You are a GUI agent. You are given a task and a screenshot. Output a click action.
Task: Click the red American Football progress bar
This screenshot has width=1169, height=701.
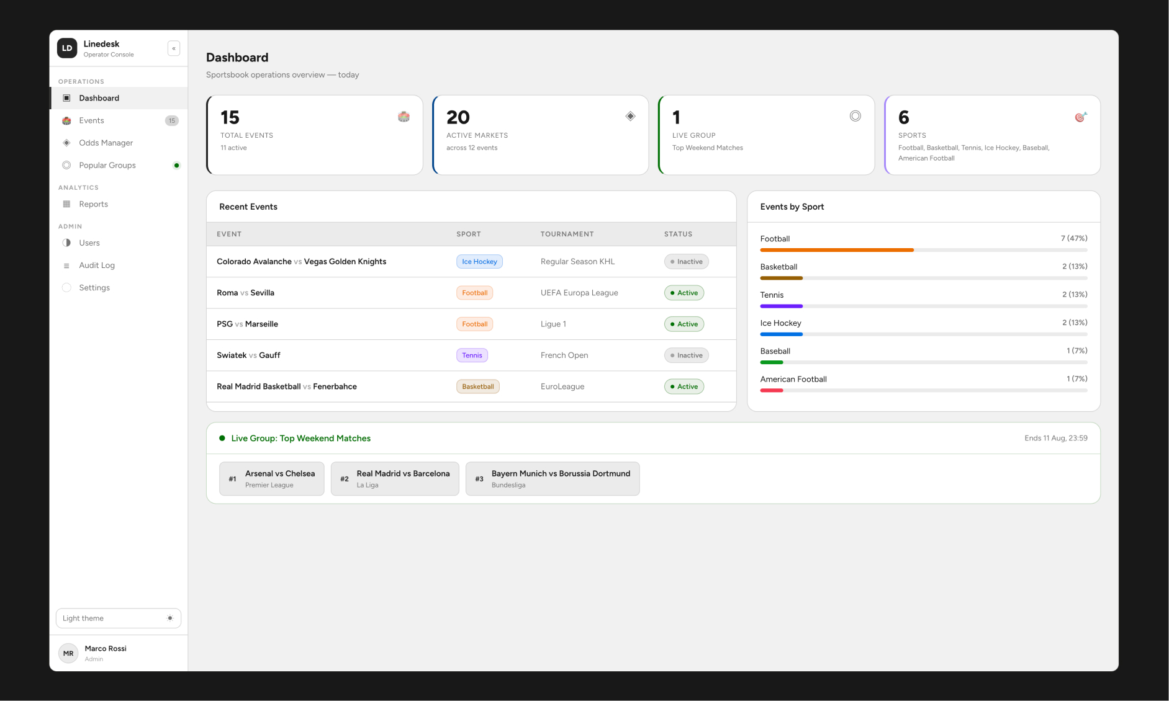tap(772, 390)
